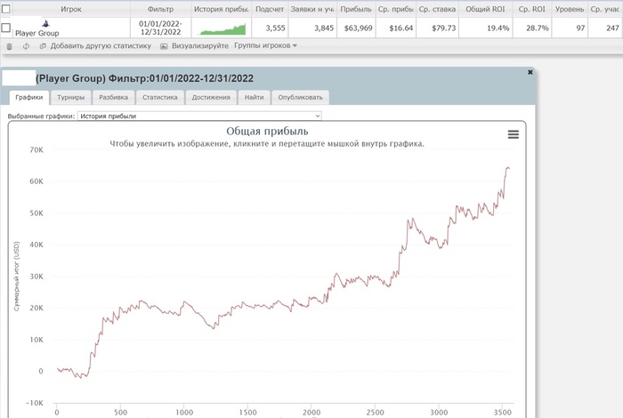This screenshot has width=623, height=418.
Task: Click the $16.64 average profit value
Action: click(400, 28)
